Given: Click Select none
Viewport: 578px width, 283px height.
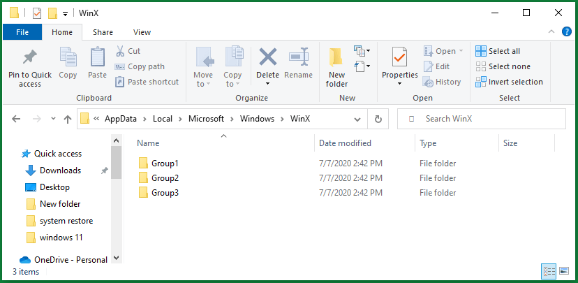Looking at the screenshot, I should pyautogui.click(x=503, y=66).
